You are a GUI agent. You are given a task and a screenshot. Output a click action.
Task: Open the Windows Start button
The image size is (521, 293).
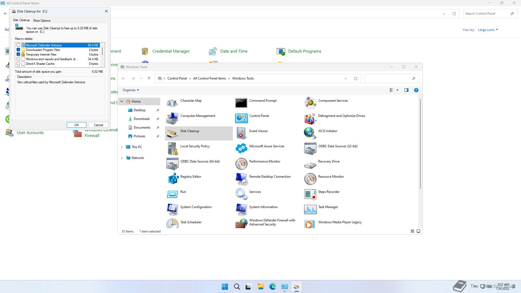(x=225, y=287)
